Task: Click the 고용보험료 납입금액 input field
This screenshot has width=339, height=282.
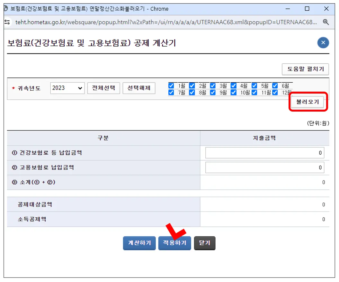Action: coord(264,168)
